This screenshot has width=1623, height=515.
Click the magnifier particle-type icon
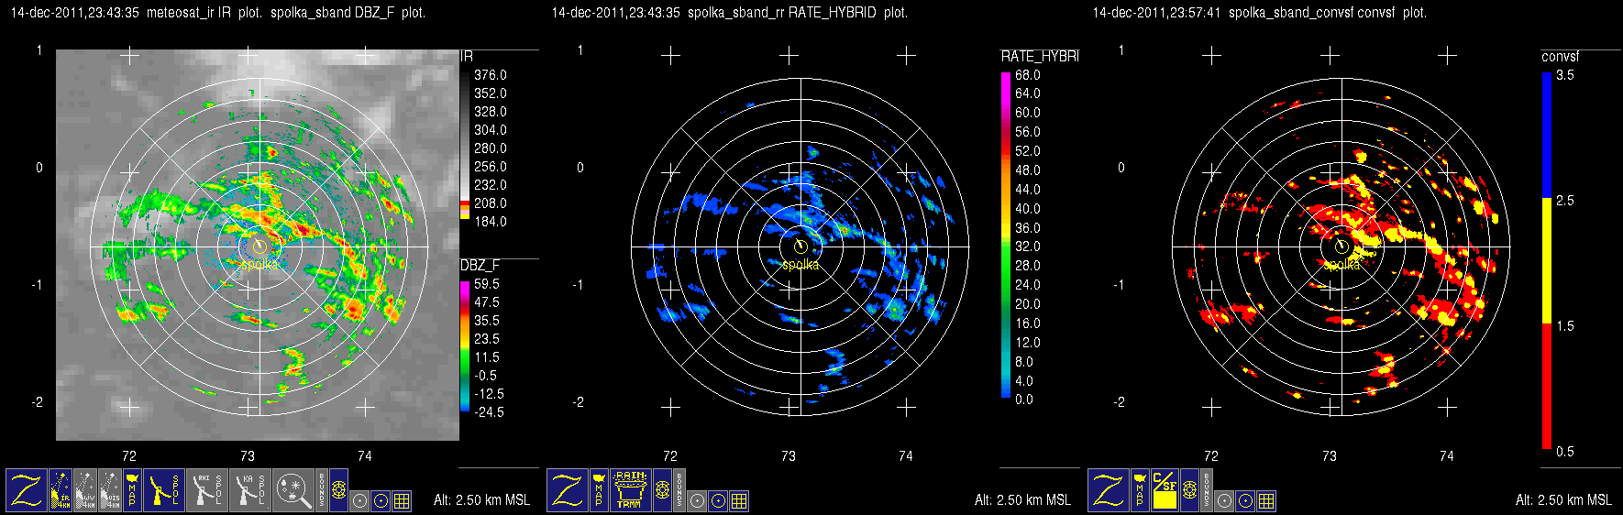tap(293, 490)
